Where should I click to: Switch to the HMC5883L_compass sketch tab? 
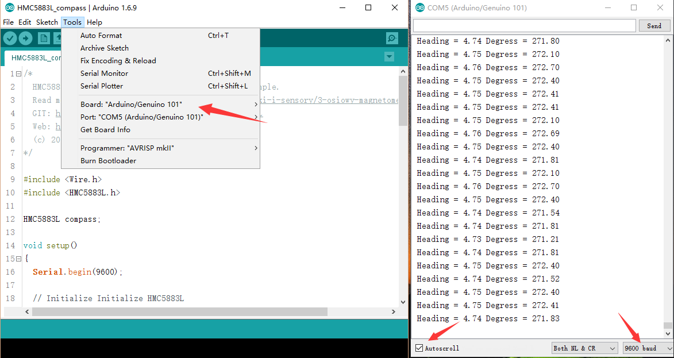coord(33,57)
